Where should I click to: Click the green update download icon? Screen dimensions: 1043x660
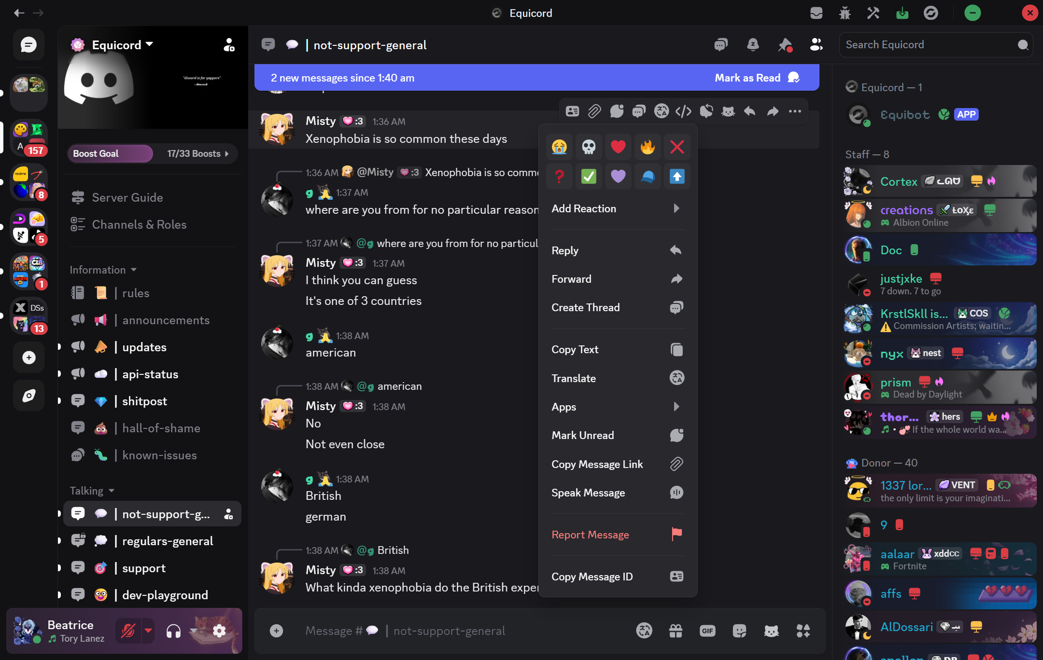pos(902,13)
